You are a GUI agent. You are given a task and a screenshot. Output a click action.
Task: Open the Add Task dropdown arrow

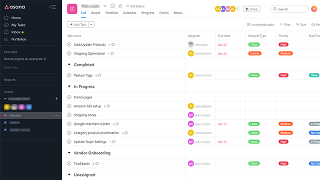(91, 24)
